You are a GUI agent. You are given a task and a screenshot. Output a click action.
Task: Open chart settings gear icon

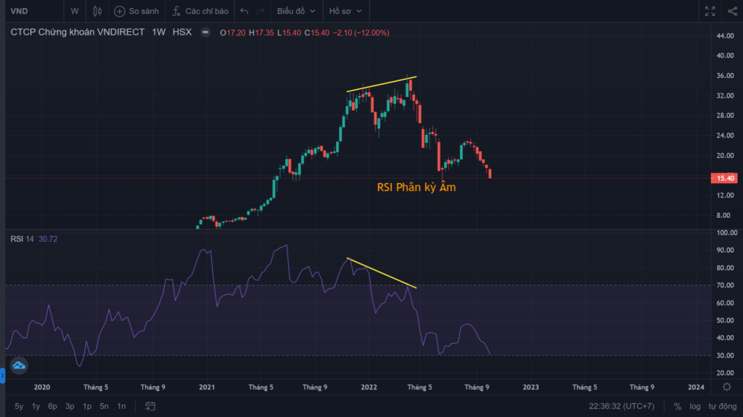click(727, 387)
